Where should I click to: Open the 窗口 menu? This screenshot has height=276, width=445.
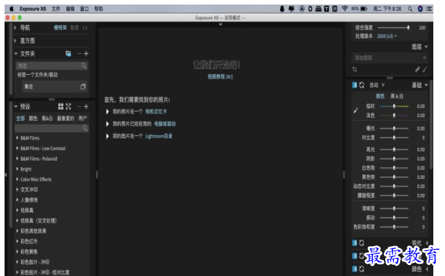point(84,9)
